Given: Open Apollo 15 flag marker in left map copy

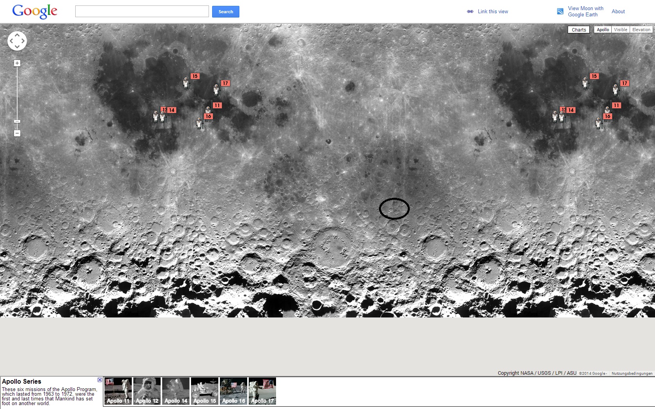Looking at the screenshot, I should (195, 76).
